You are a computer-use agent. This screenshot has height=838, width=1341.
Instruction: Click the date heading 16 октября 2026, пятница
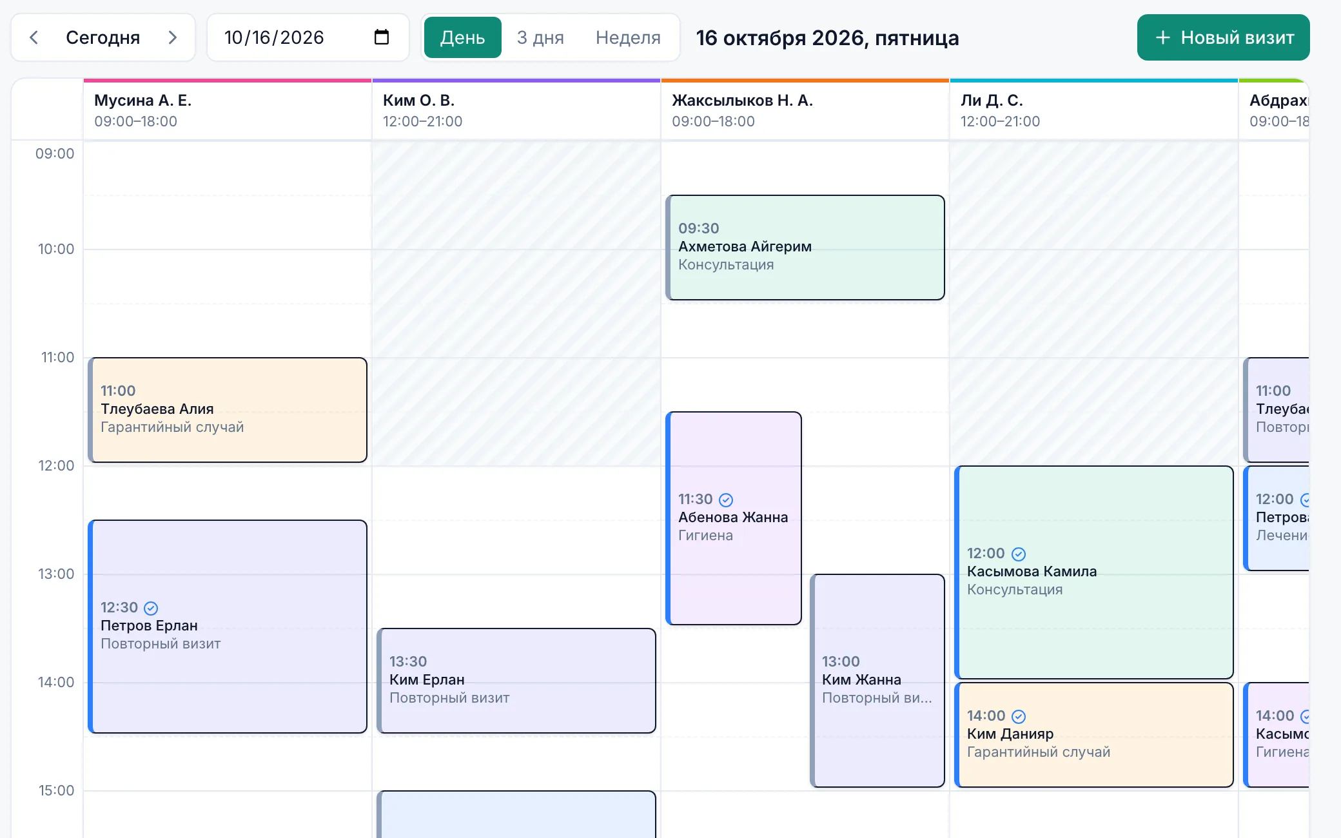(x=827, y=38)
